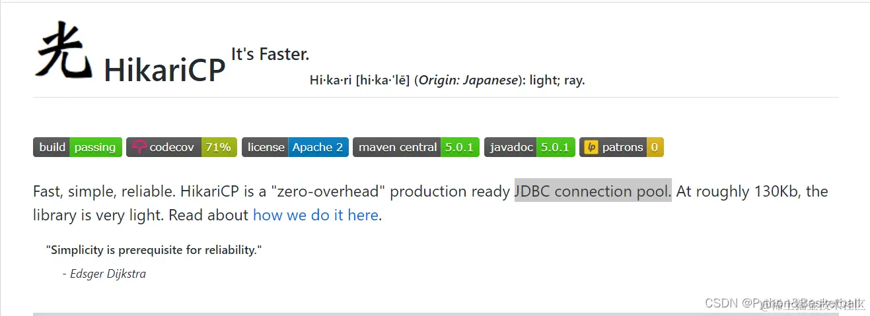This screenshot has width=870, height=316.
Task: Click the 71% coverage value on codecov badge
Action: pos(218,147)
